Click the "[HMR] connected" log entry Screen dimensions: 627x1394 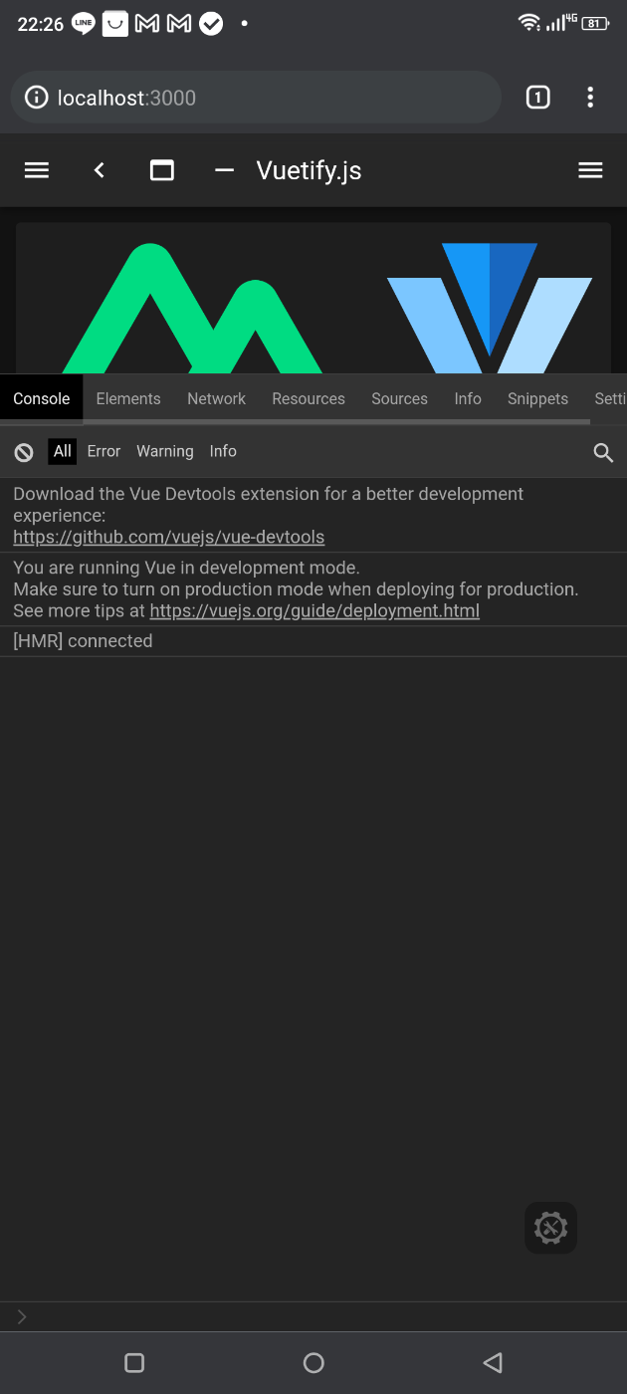[313, 641]
